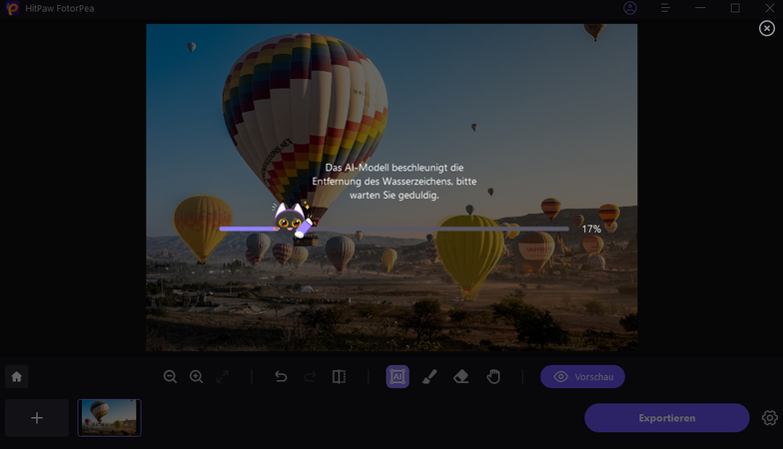Open export settings gear
783x449 pixels.
[x=770, y=418]
